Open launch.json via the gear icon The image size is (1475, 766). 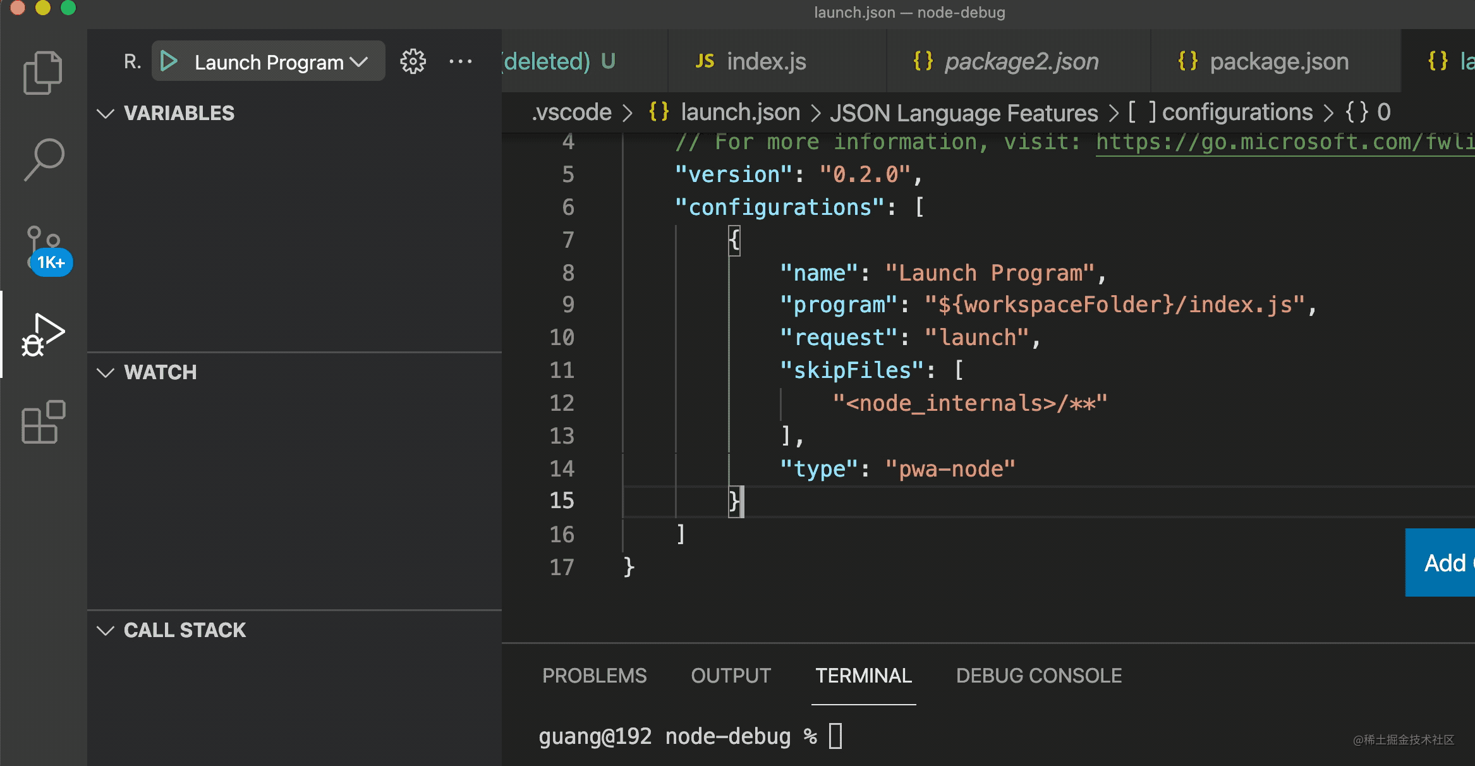413,61
